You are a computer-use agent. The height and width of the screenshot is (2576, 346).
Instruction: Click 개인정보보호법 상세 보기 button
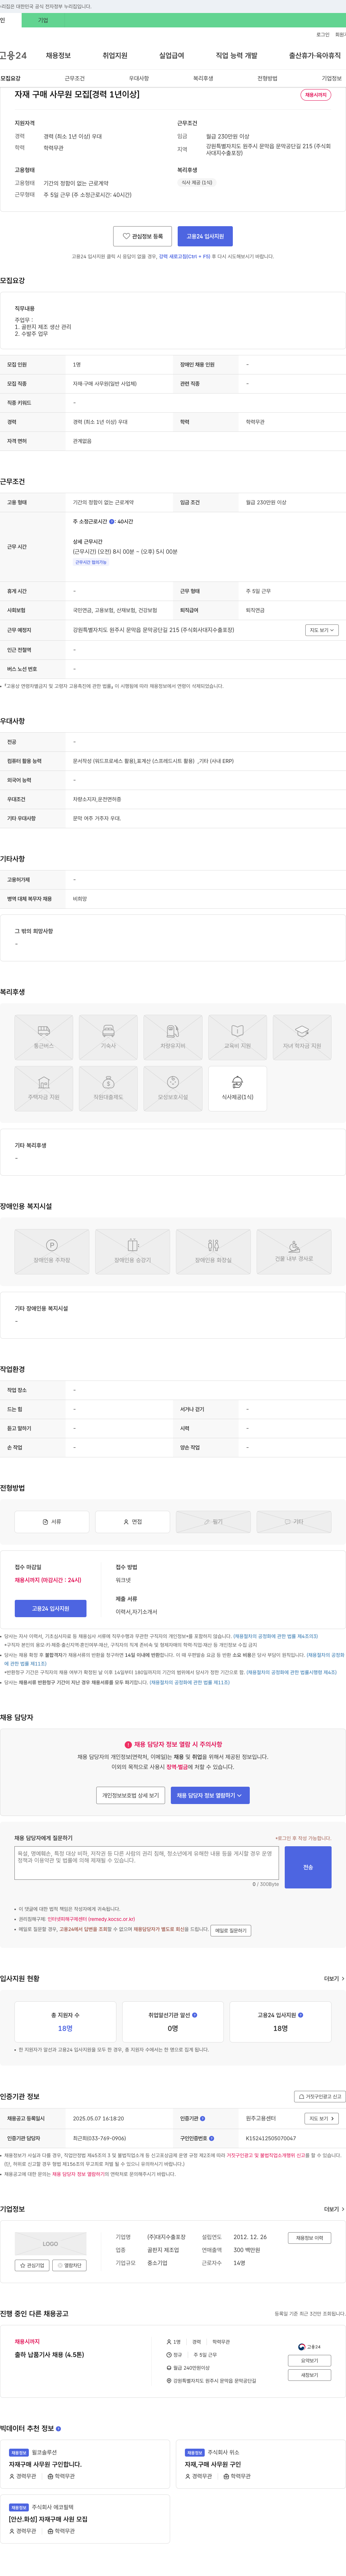(x=131, y=1795)
